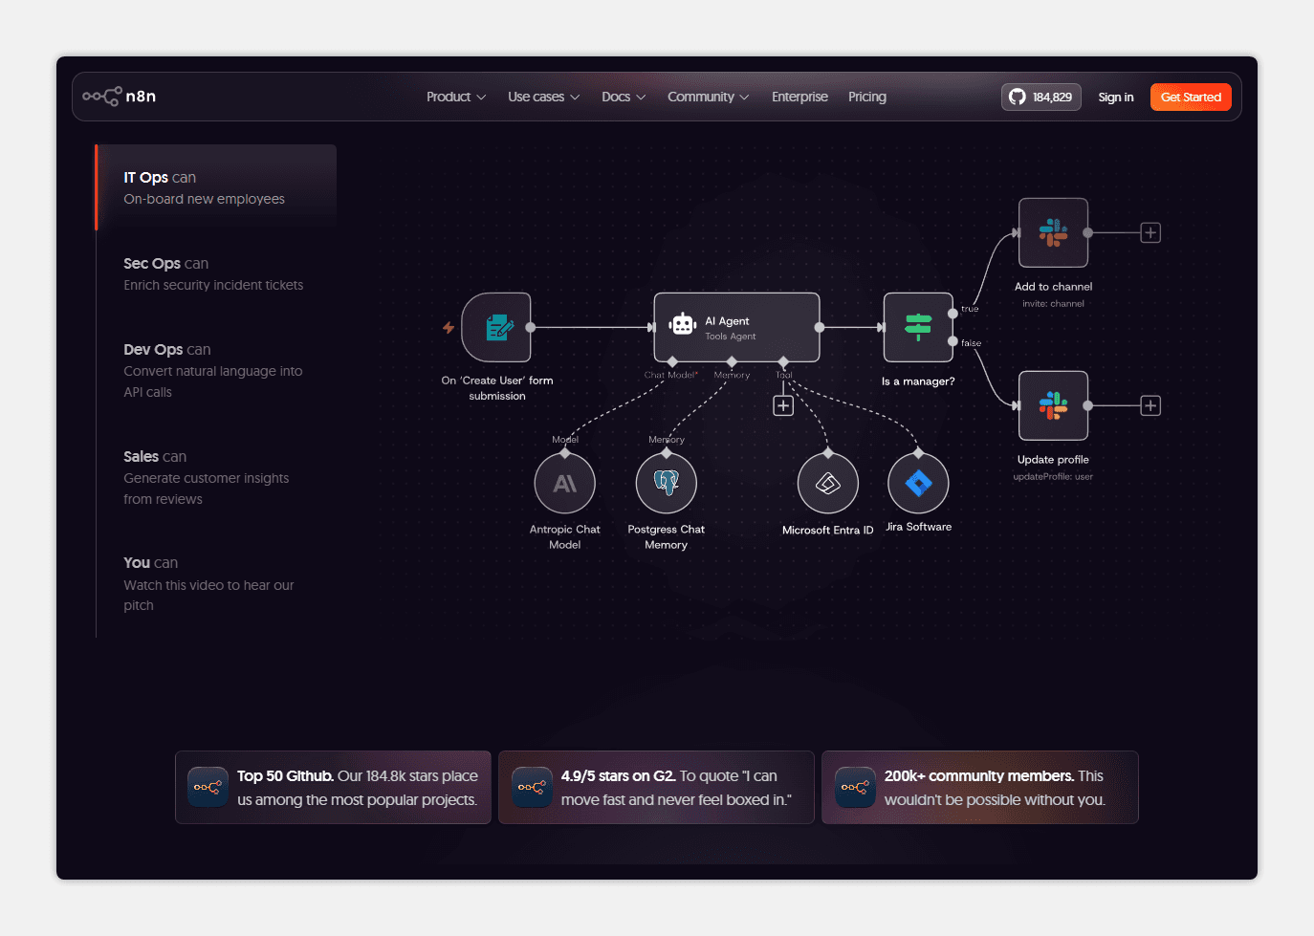Click the 'false' output connector of the manager node

pyautogui.click(x=953, y=341)
